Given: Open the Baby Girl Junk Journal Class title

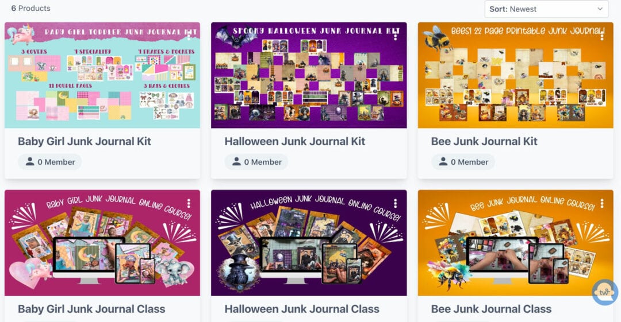Looking at the screenshot, I should click(x=91, y=309).
